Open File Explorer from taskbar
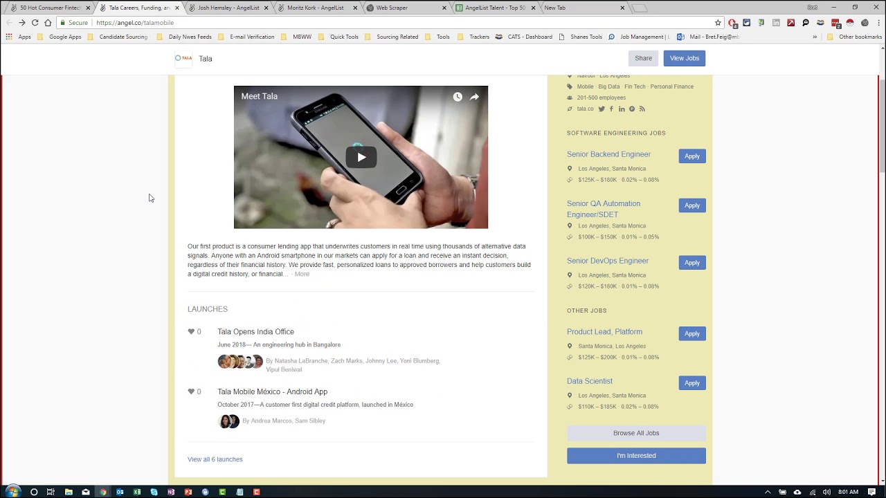 (69, 492)
